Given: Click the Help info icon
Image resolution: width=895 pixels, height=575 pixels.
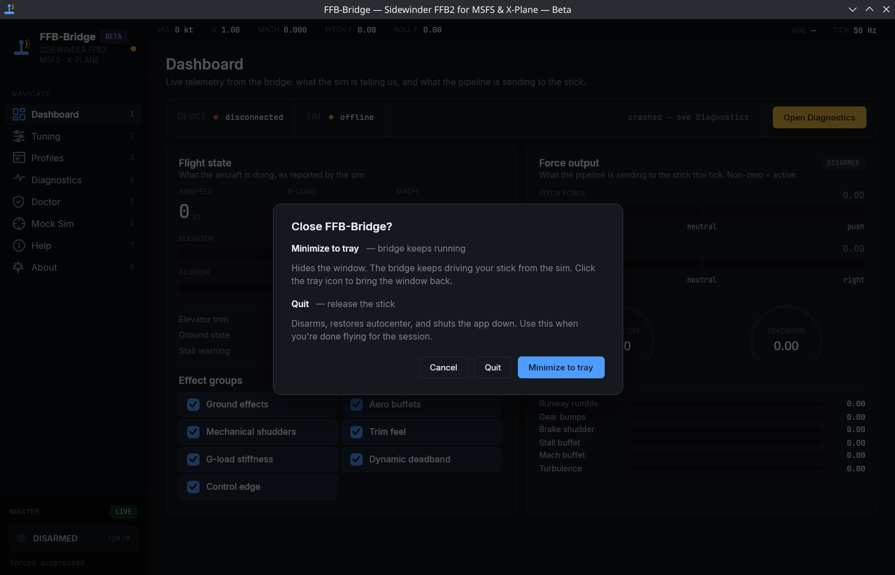Looking at the screenshot, I should tap(19, 245).
